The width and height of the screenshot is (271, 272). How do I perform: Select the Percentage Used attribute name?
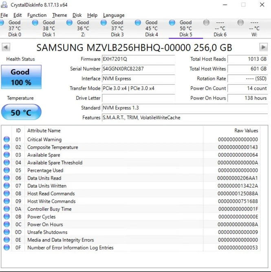[45, 170]
